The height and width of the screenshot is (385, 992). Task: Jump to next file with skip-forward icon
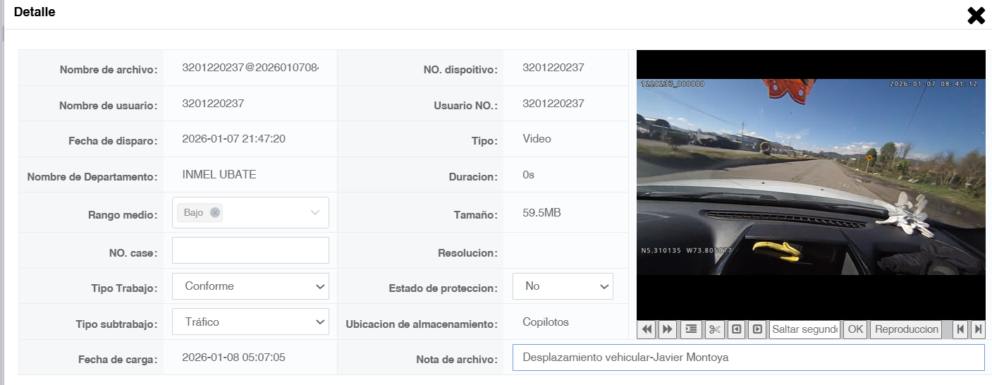click(x=977, y=329)
